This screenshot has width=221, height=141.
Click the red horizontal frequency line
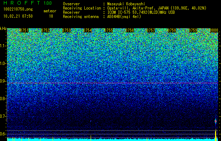(x=113, y=83)
